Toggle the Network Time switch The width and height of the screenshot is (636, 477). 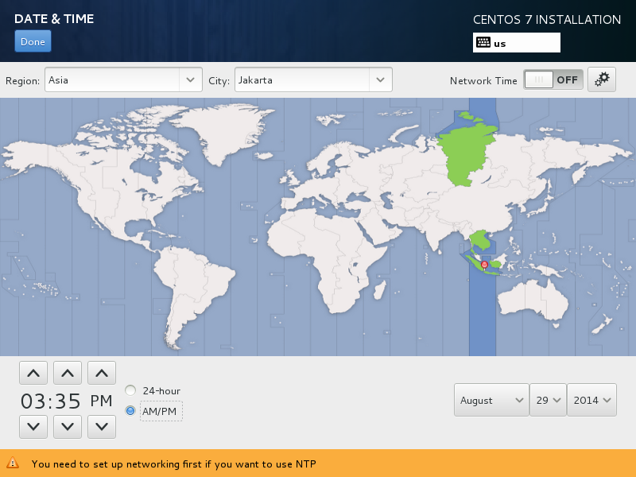point(553,79)
